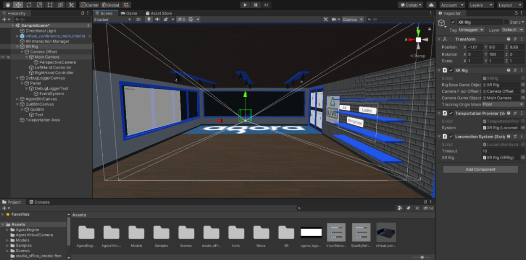526x260 pixels.
Task: Open the Gizmos dropdown
Action: click(352, 19)
